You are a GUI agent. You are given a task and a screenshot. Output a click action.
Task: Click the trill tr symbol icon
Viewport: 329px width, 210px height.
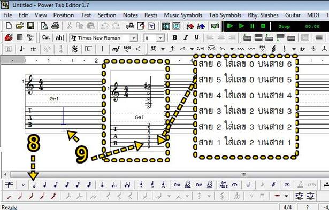(x=302, y=49)
